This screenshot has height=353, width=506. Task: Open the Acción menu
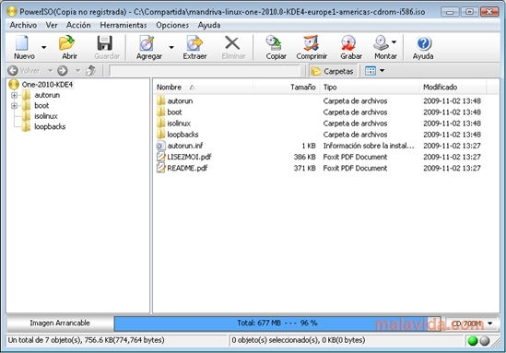coord(78,25)
